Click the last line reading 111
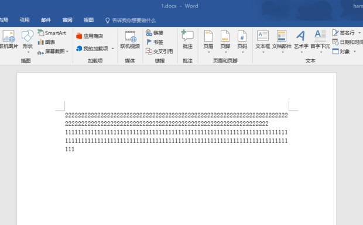This screenshot has height=225, width=363. pyautogui.click(x=70, y=149)
